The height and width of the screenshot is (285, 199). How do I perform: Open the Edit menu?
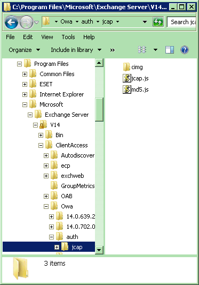pos(28,37)
